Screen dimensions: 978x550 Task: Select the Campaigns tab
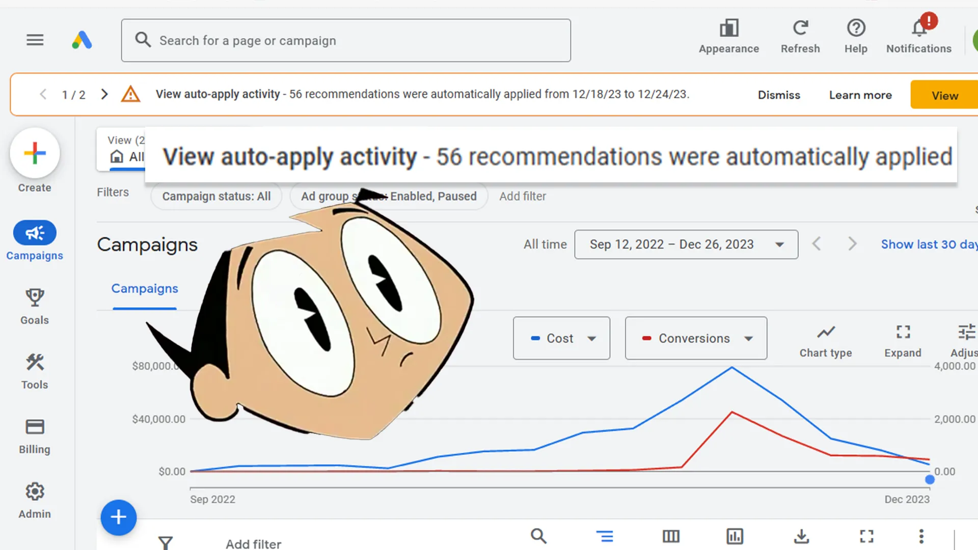[145, 289]
